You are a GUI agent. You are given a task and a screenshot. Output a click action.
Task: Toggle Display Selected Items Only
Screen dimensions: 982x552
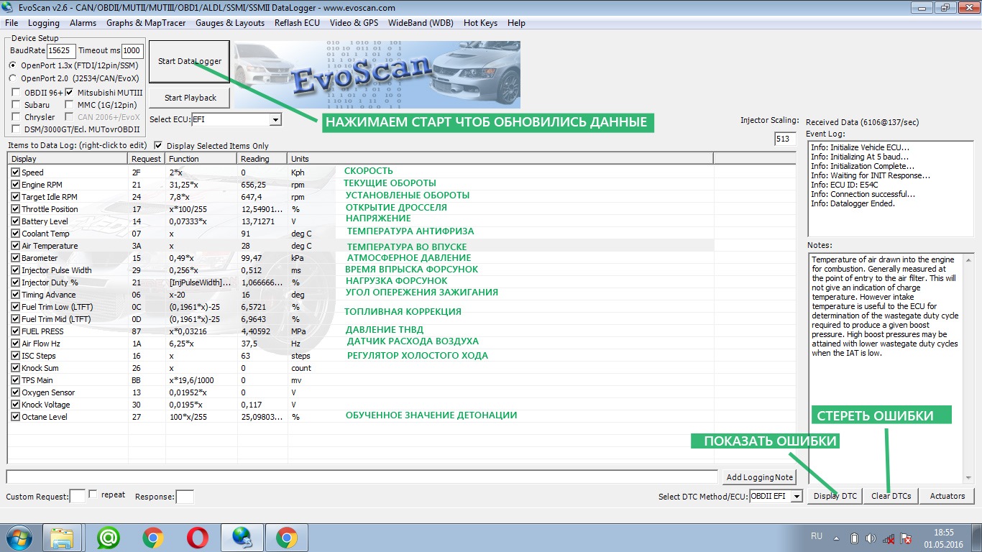(159, 145)
